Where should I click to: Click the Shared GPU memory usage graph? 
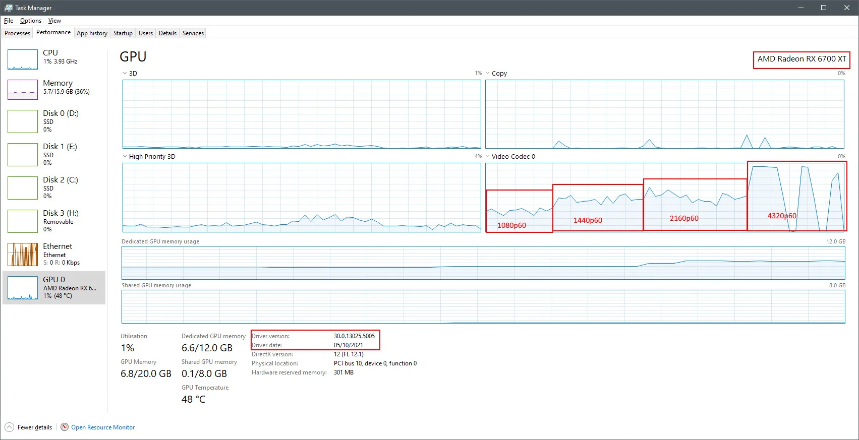tap(483, 306)
